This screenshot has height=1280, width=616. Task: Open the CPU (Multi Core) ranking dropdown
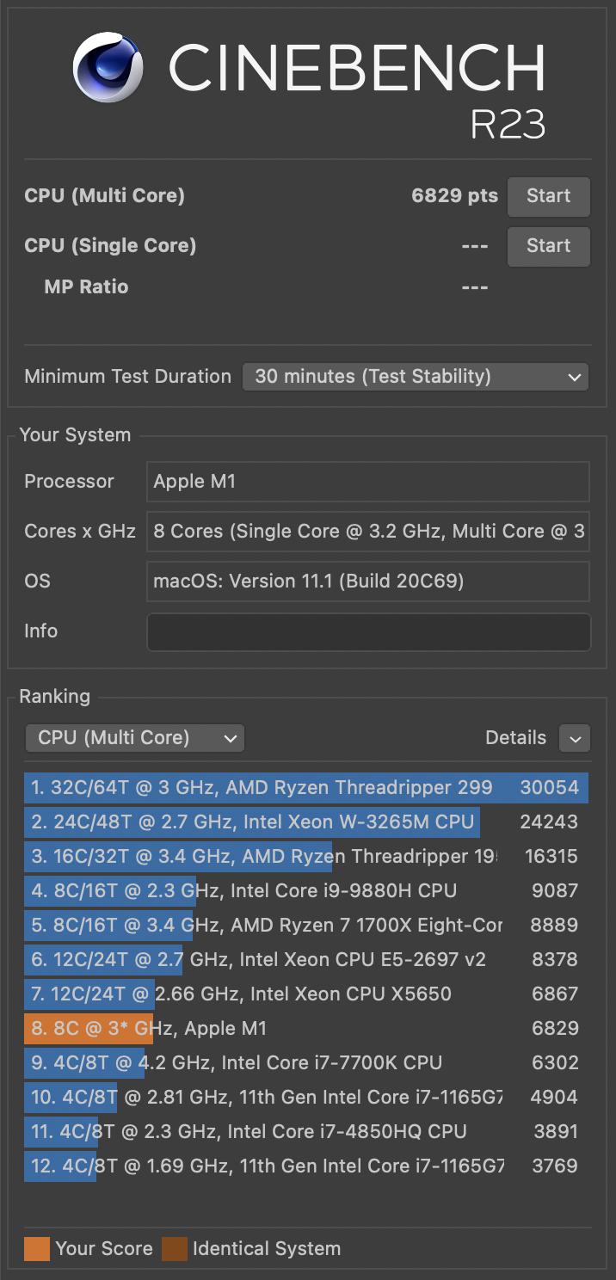[x=135, y=738]
